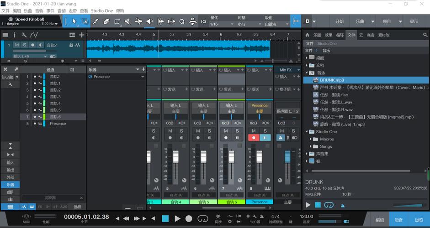Click the 音轨 6 channel fader
Viewport: 430px width, 228px height.
tap(232, 157)
